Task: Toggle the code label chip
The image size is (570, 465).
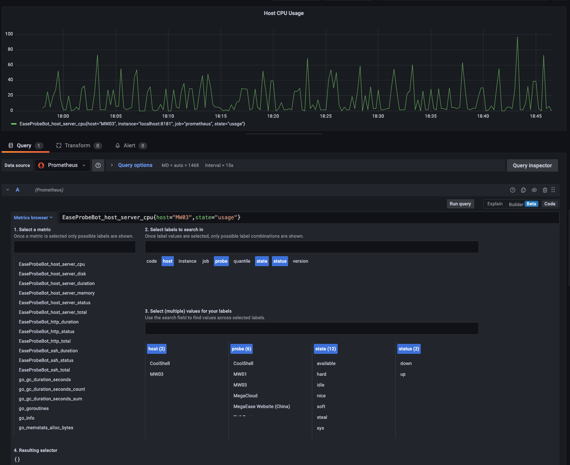Action: coord(152,261)
